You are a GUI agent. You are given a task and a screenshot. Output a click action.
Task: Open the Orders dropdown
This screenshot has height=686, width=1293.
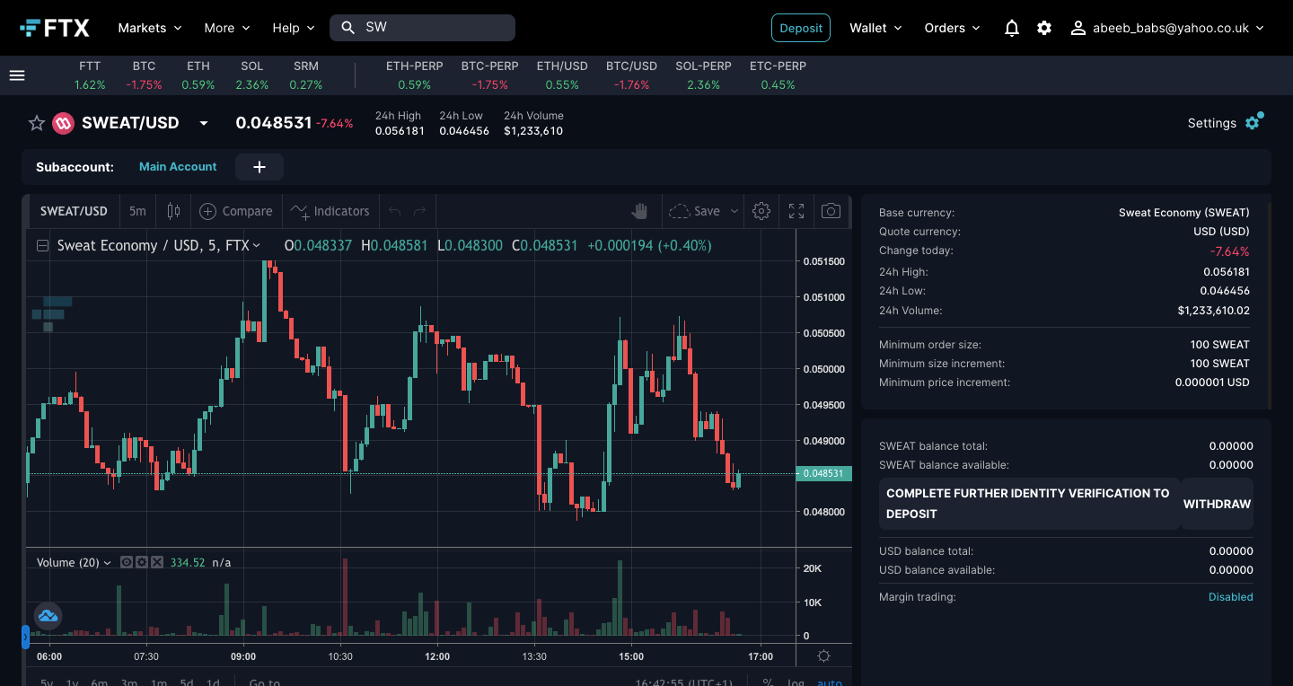[x=953, y=28]
